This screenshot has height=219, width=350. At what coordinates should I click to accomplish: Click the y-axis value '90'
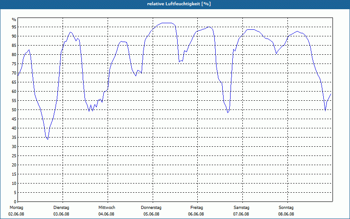click(x=14, y=36)
